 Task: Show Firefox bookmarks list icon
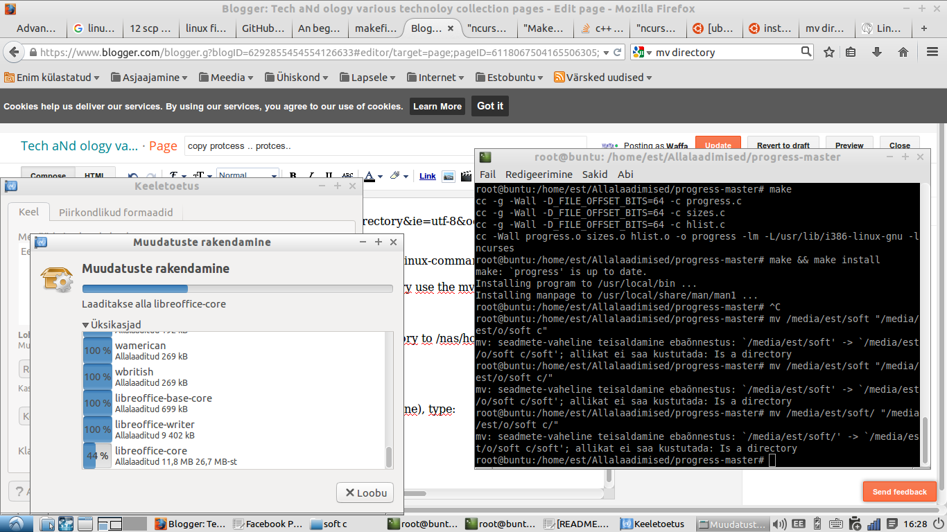[851, 52]
